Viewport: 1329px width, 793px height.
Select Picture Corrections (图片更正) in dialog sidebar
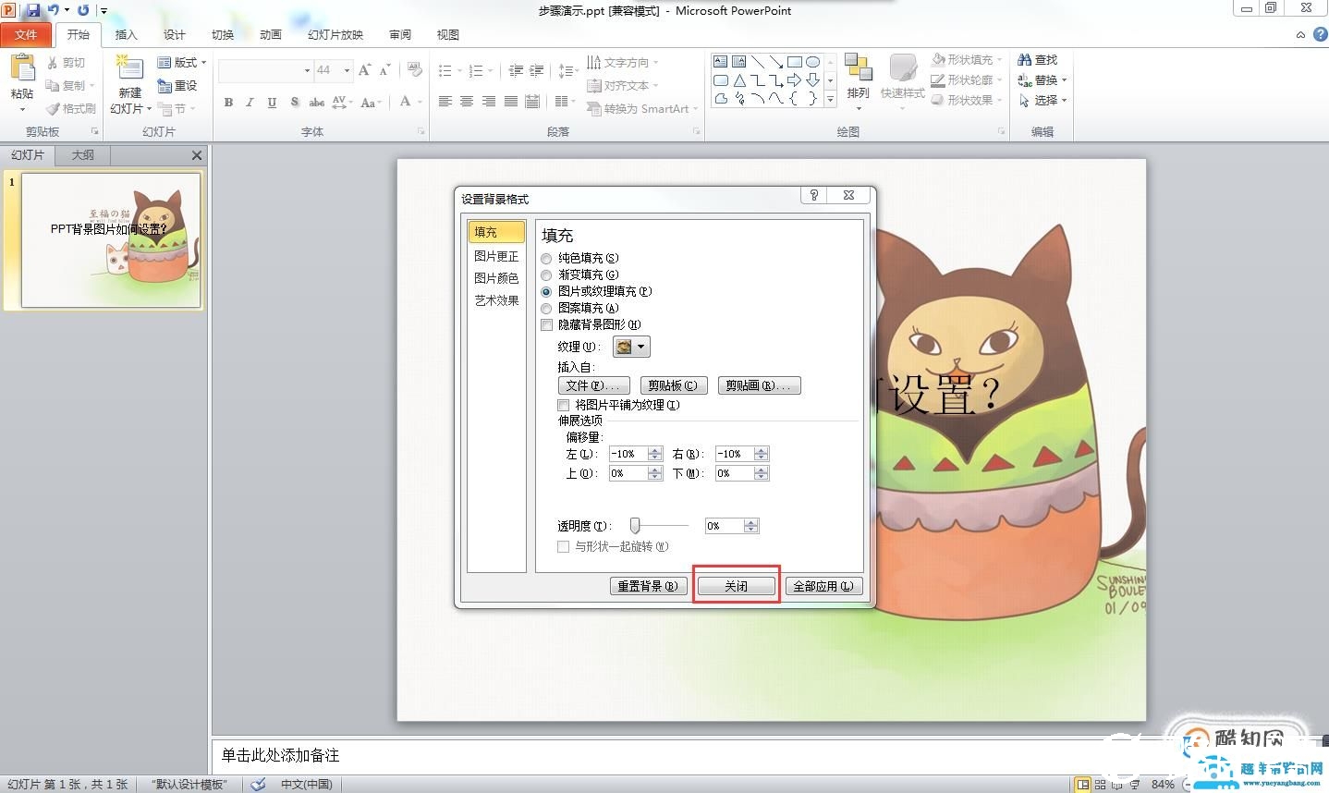tap(496, 256)
